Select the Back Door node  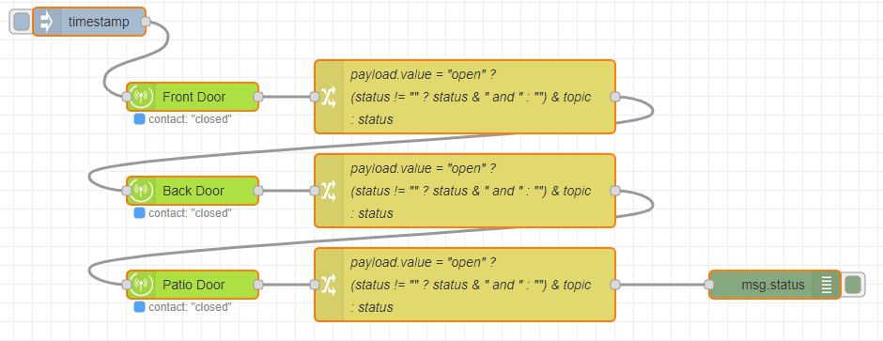(193, 191)
